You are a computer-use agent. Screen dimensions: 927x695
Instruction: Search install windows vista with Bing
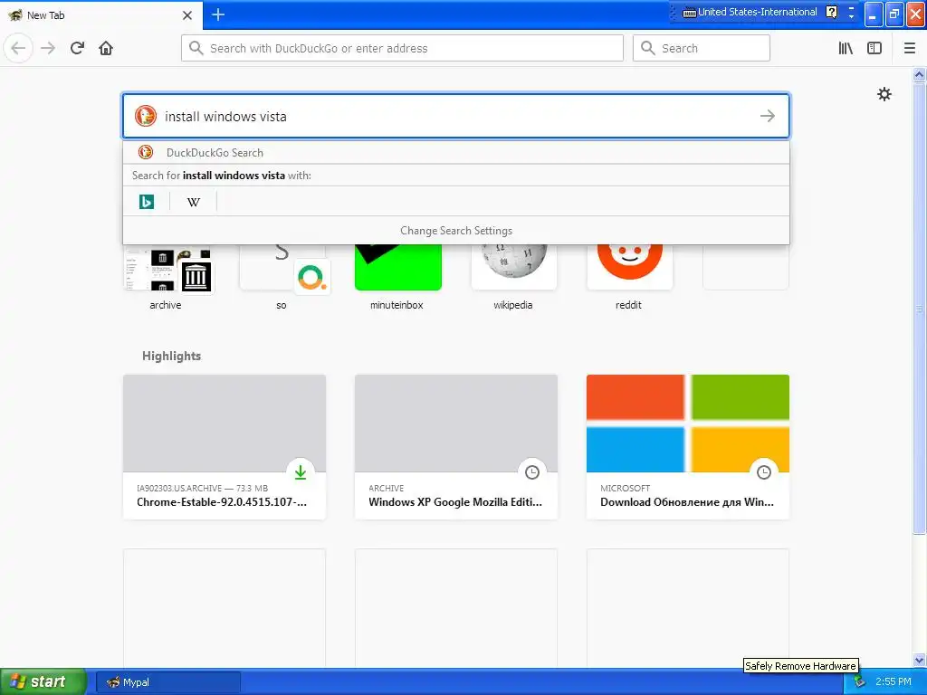146,202
